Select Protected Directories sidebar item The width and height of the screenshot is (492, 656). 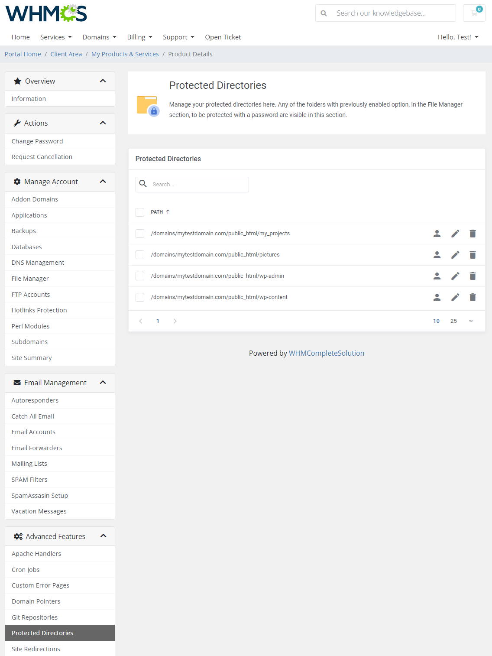[x=60, y=633]
